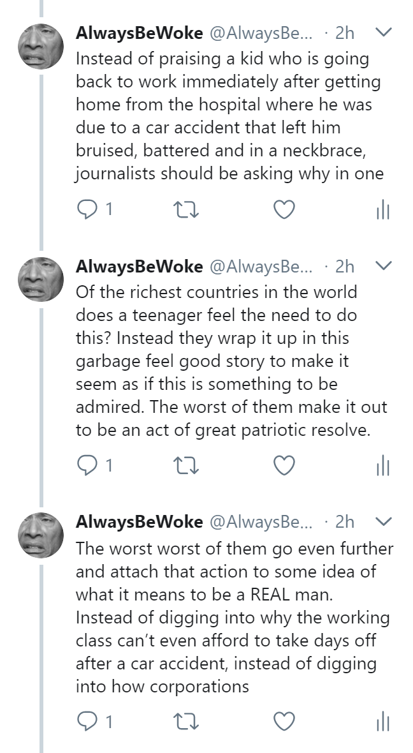Open the 2h timestamp of second tweet

pyautogui.click(x=345, y=267)
